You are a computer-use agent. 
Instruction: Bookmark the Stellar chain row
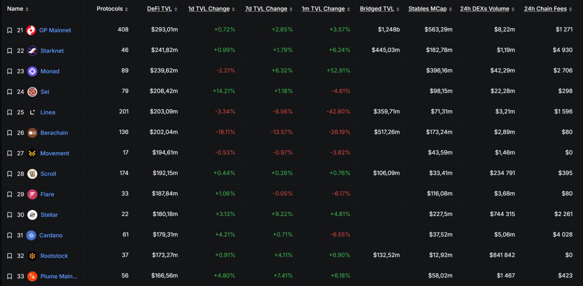(10, 215)
